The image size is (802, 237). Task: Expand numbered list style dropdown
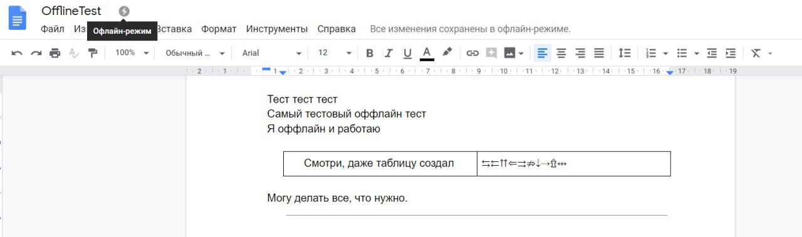[665, 53]
